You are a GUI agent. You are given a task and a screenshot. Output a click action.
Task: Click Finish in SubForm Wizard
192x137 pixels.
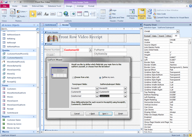click(x=121, y=114)
